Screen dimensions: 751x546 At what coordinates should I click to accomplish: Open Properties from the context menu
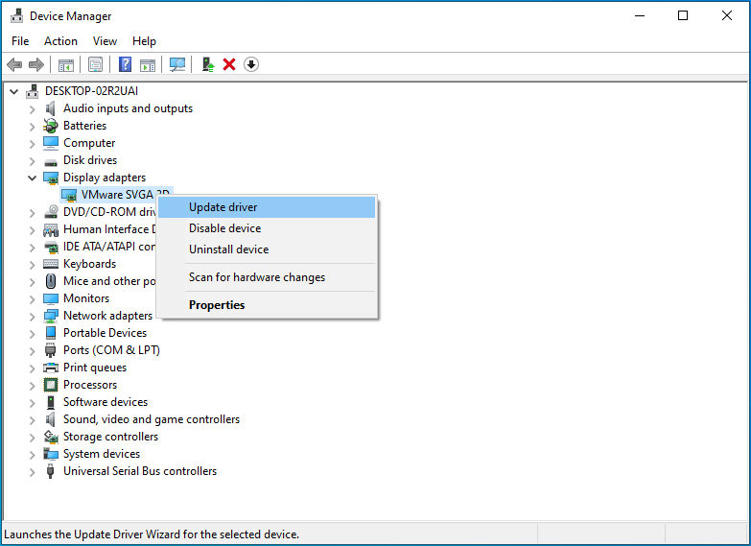coord(217,305)
